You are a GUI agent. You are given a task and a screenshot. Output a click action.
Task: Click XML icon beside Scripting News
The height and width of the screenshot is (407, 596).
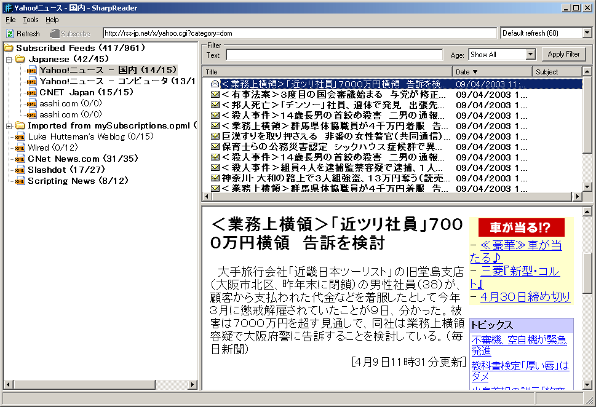[x=20, y=181]
